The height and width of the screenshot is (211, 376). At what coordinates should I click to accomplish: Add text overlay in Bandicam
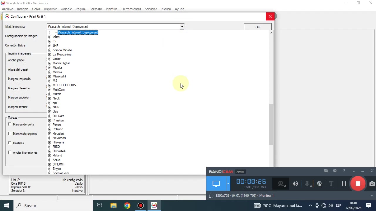point(331,184)
